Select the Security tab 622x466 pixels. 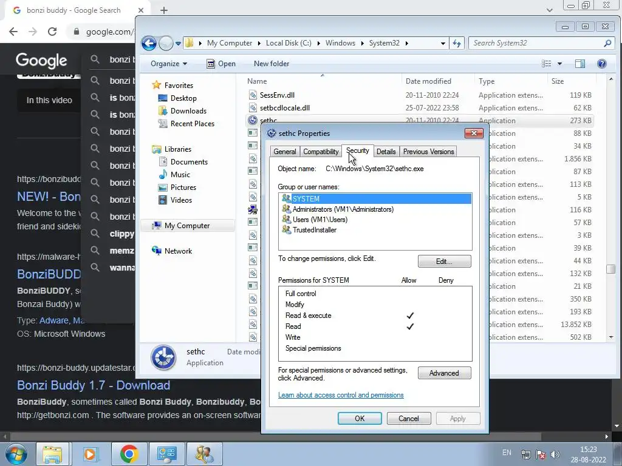[x=357, y=150]
